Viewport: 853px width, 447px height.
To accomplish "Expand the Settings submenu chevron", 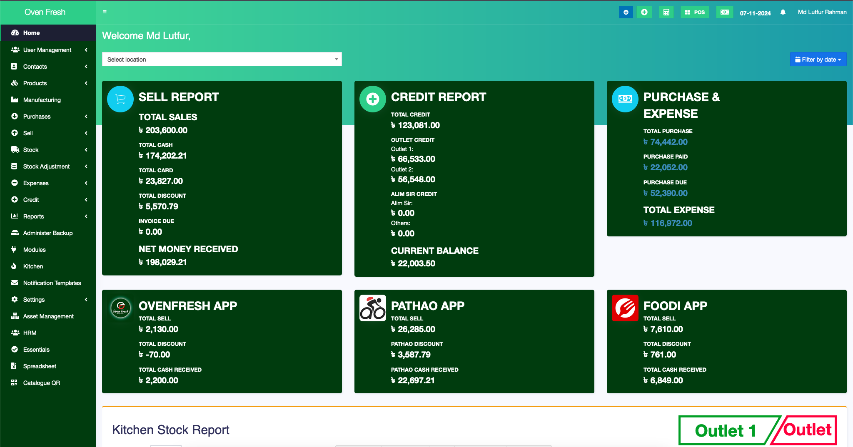I will (86, 300).
